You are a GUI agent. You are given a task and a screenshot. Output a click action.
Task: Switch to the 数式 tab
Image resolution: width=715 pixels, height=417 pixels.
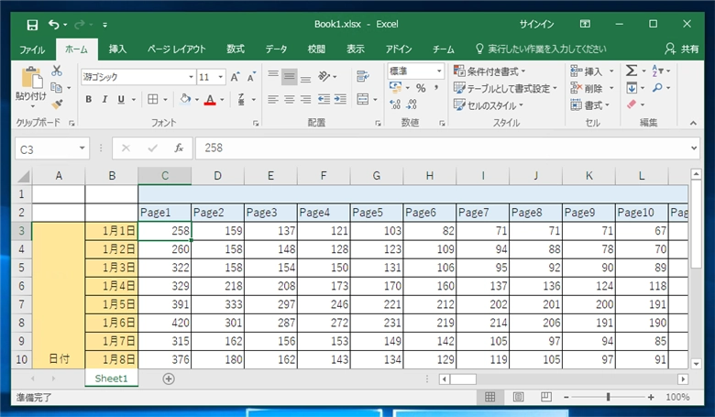(236, 49)
